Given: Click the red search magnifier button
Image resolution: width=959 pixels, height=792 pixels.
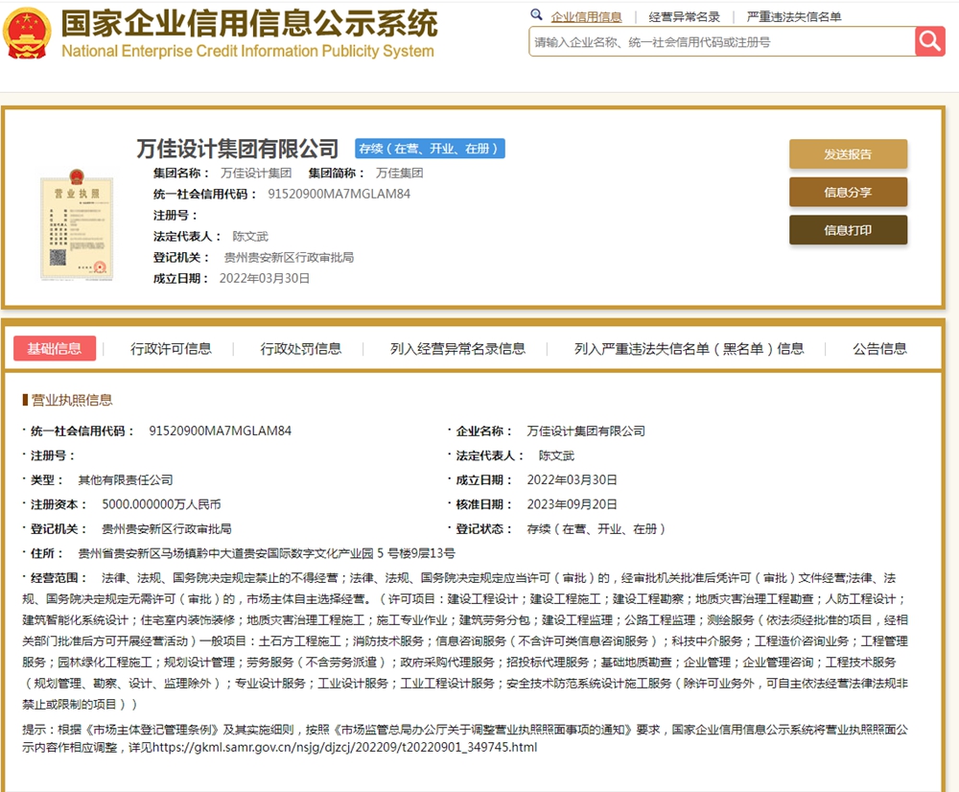Looking at the screenshot, I should tap(929, 41).
